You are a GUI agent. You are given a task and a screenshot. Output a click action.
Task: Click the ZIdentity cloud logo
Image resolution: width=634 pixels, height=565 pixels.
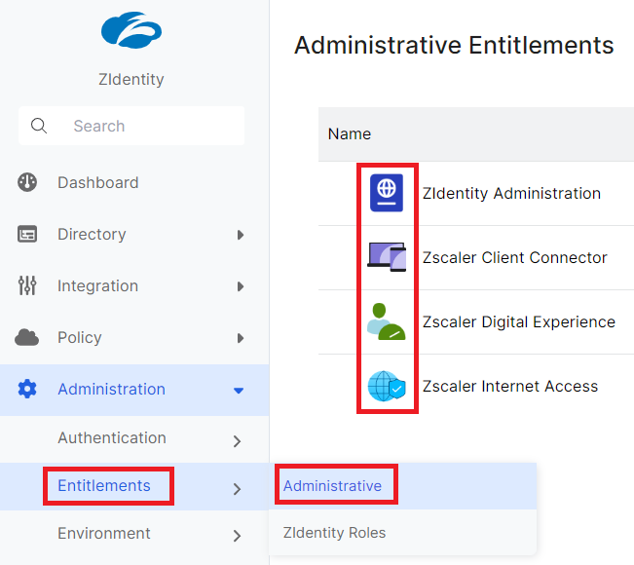[131, 29]
